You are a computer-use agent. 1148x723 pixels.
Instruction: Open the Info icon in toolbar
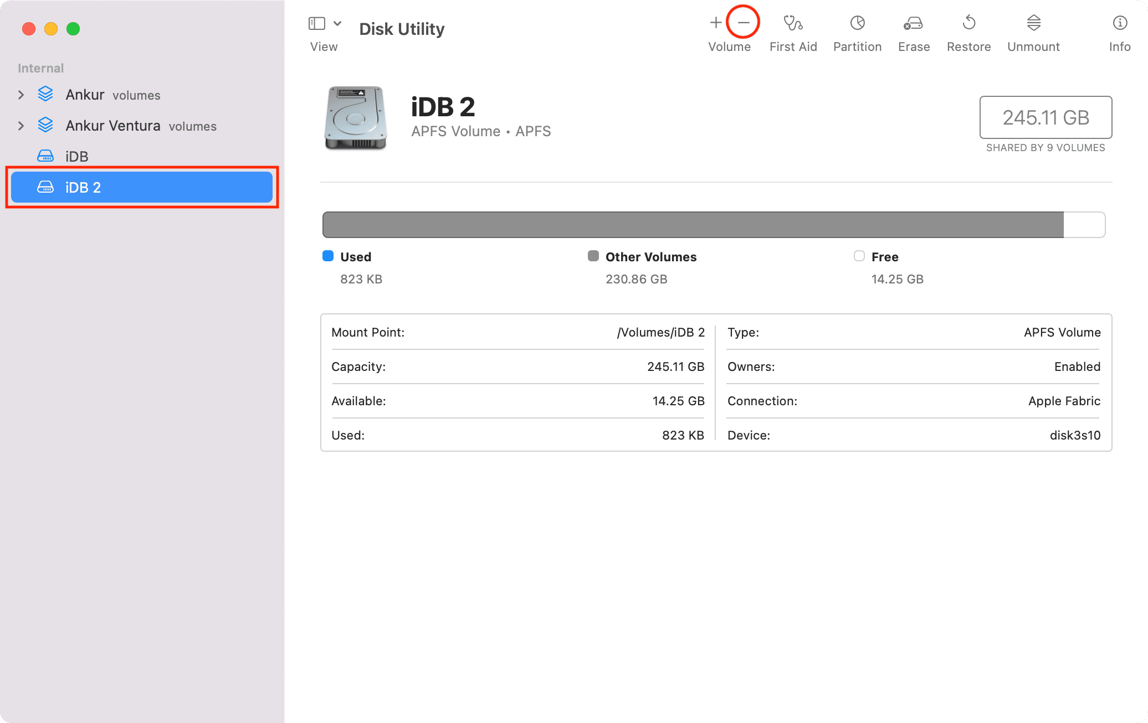tap(1120, 23)
